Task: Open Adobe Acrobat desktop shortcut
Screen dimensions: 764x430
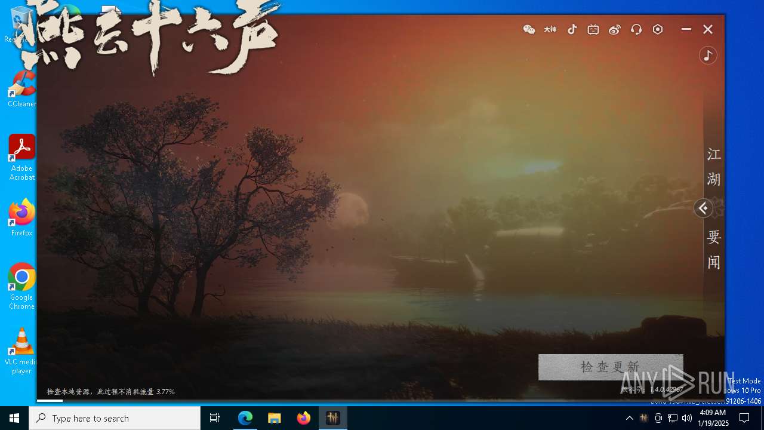Action: point(21,157)
